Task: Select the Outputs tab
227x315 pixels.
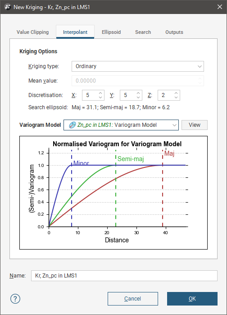Action: click(x=174, y=32)
